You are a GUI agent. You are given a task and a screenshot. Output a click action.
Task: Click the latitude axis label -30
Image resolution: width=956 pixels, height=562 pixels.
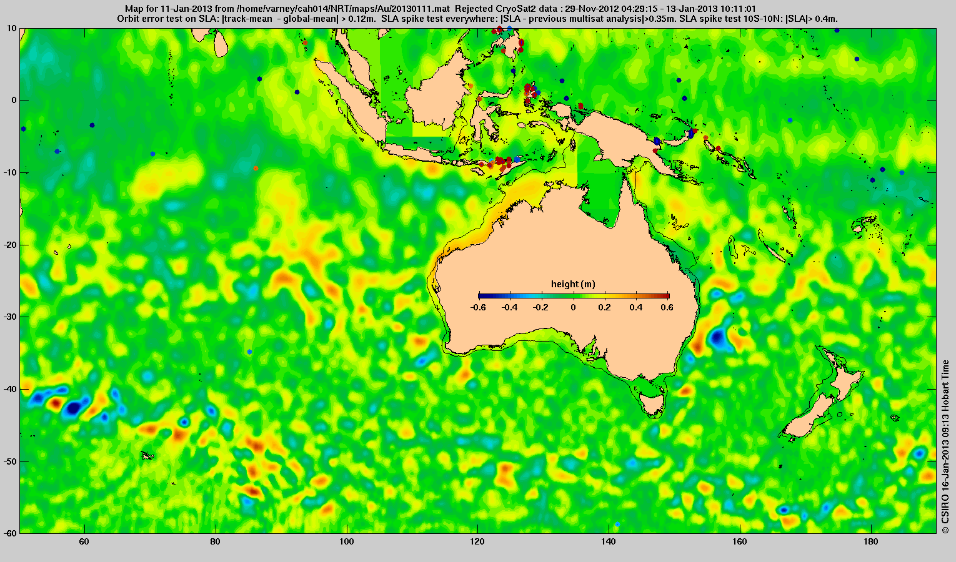pos(10,317)
